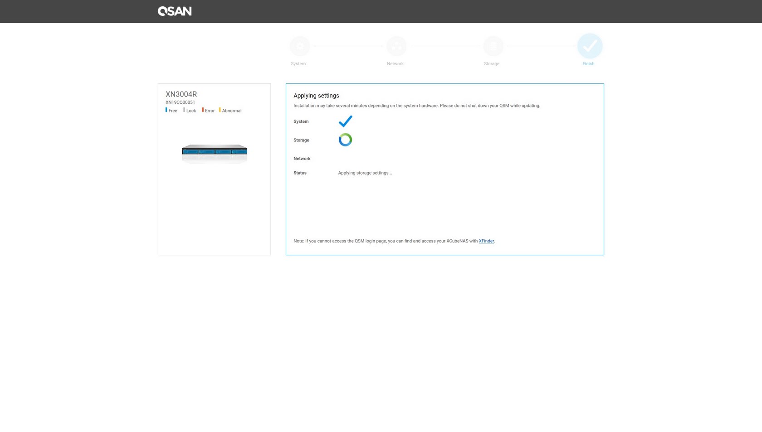Click the Storage step label
This screenshot has width=762, height=432.
(491, 64)
